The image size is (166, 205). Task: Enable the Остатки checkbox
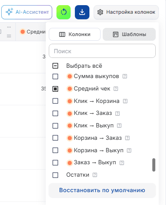click(55, 175)
